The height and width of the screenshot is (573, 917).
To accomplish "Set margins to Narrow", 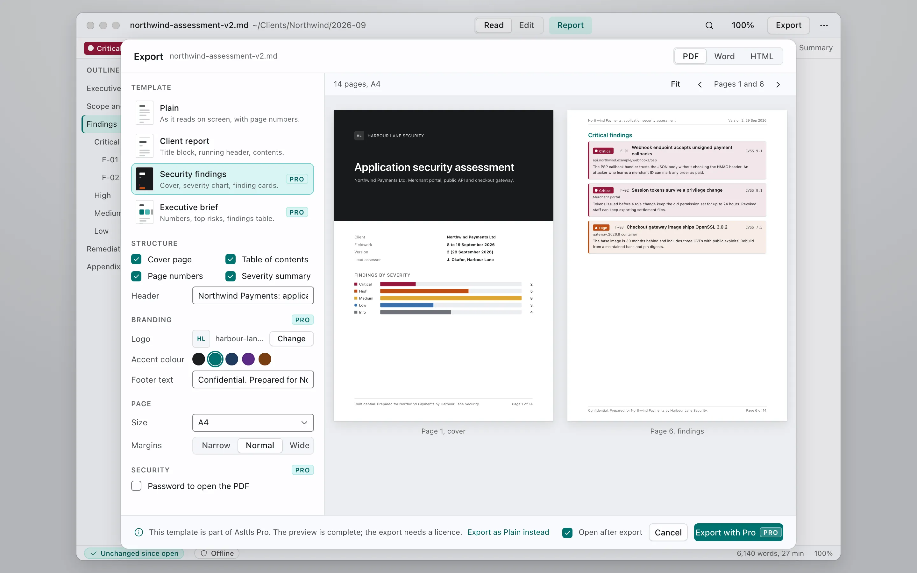I will (x=216, y=446).
